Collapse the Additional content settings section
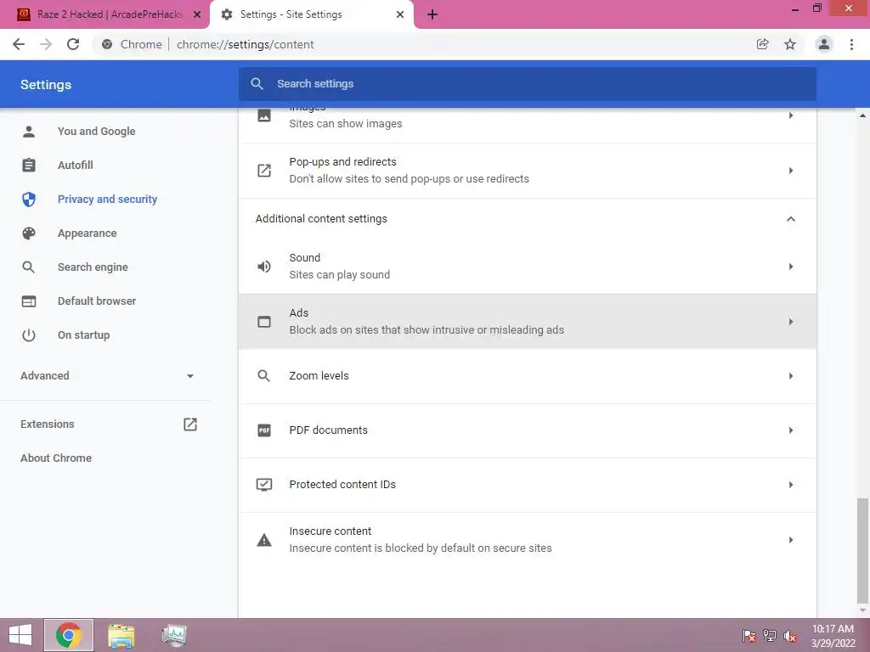Image resolution: width=870 pixels, height=652 pixels. pyautogui.click(x=791, y=219)
